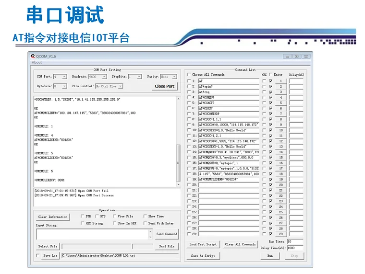Toggle the Save Log checkbox
The width and height of the screenshot is (365, 274).
point(38,255)
